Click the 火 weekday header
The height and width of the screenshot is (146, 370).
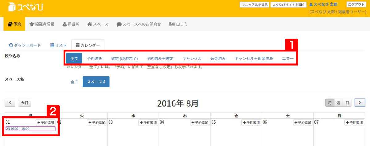pyautogui.click(x=82, y=116)
